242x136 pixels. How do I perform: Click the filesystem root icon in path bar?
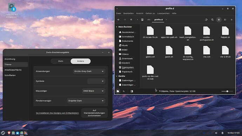[142, 20]
